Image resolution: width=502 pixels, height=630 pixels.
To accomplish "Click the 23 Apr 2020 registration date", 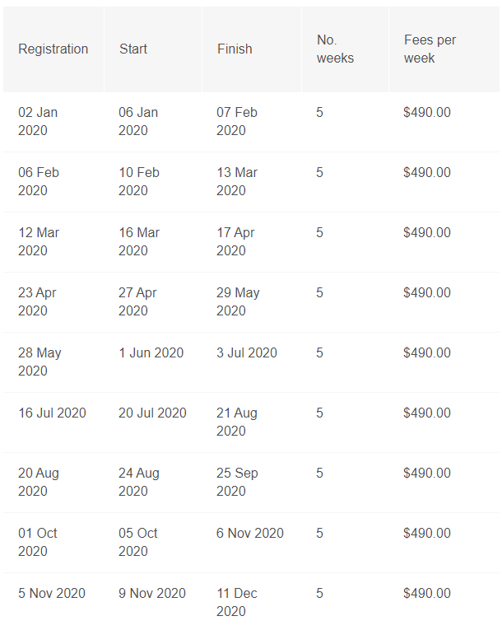I will [x=37, y=301].
